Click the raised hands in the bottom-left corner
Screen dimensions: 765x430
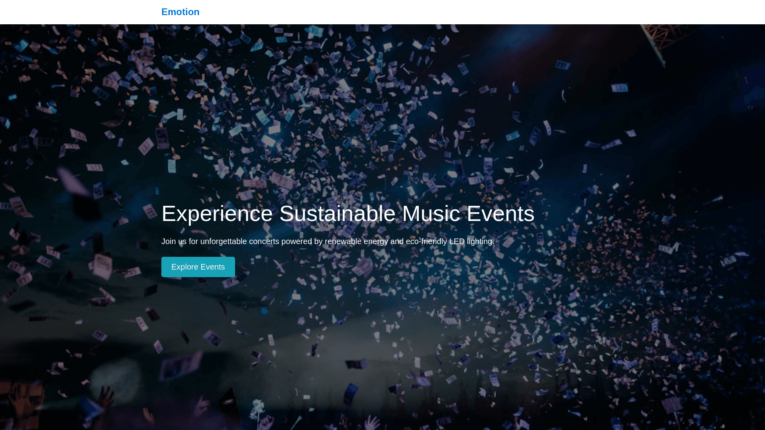point(22,402)
